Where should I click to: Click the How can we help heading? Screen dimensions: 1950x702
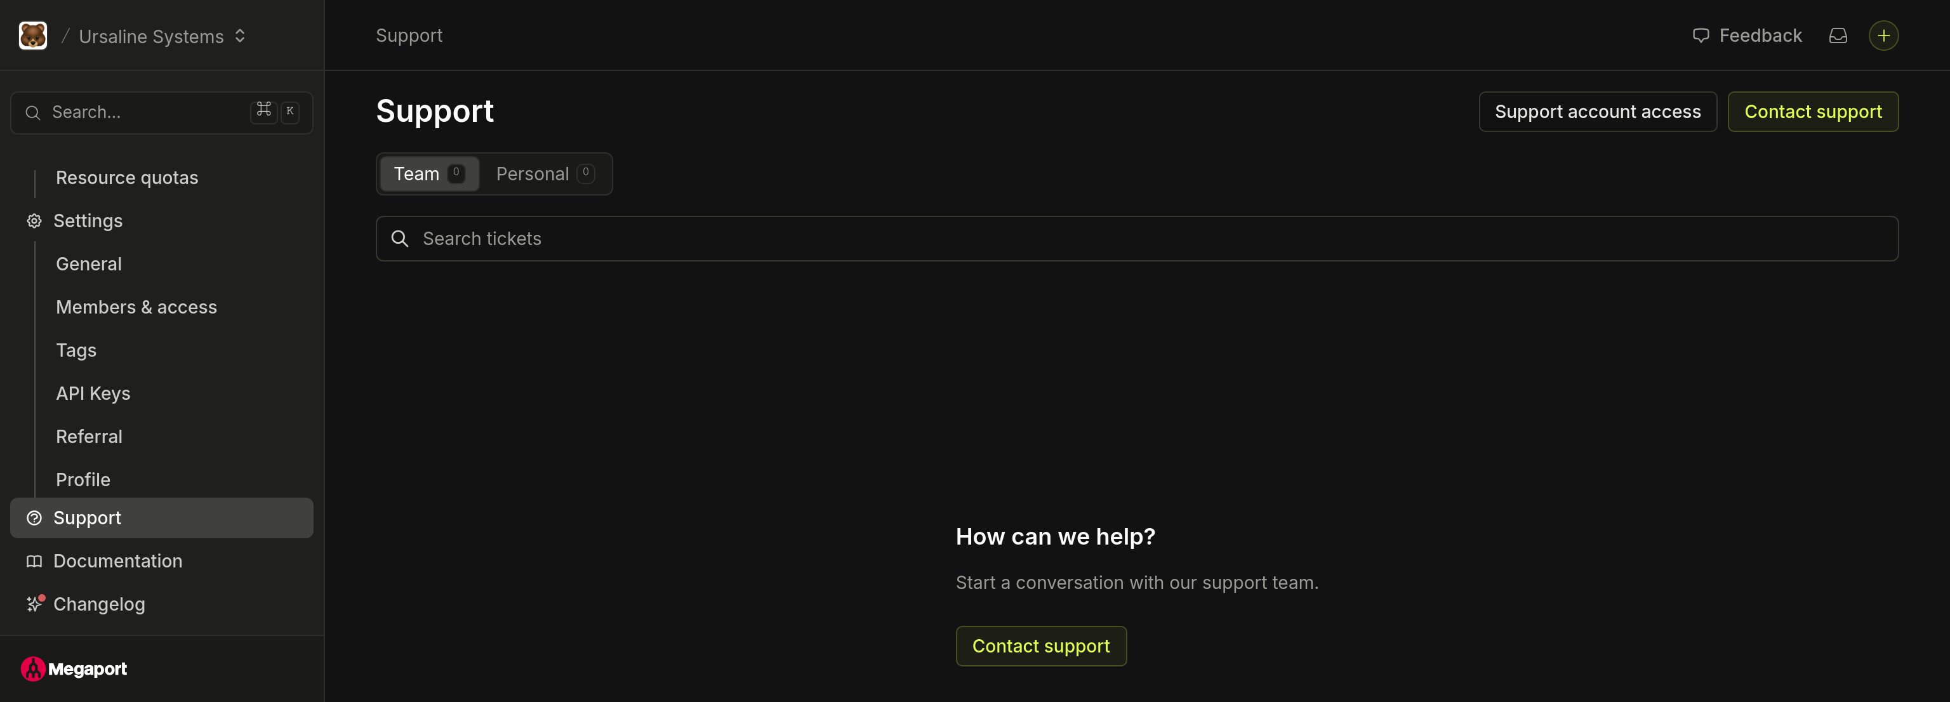coord(1055,536)
